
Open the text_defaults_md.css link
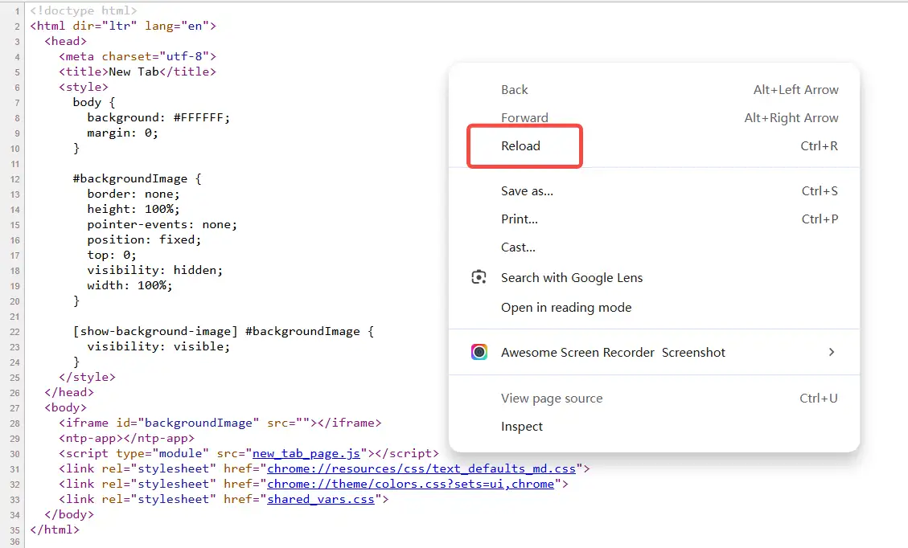pos(421,468)
